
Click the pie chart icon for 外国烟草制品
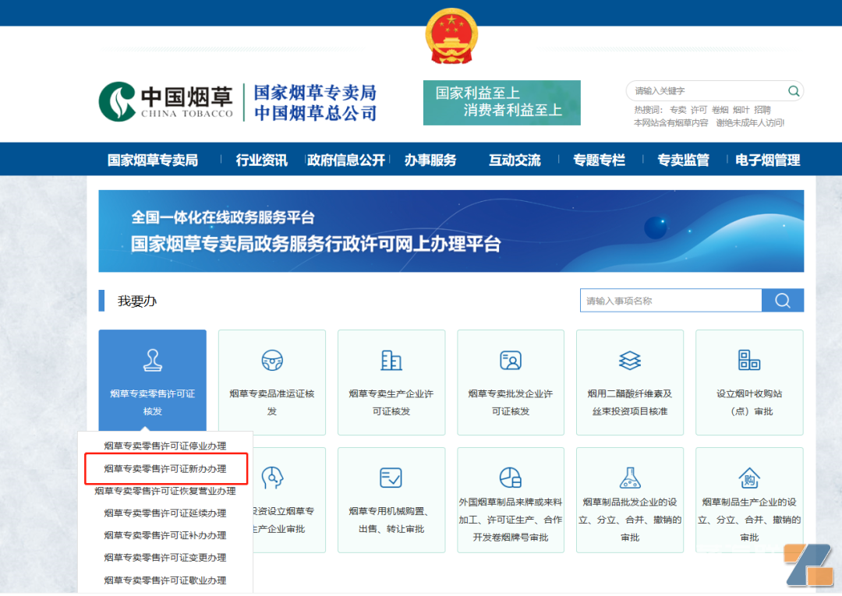tap(511, 478)
